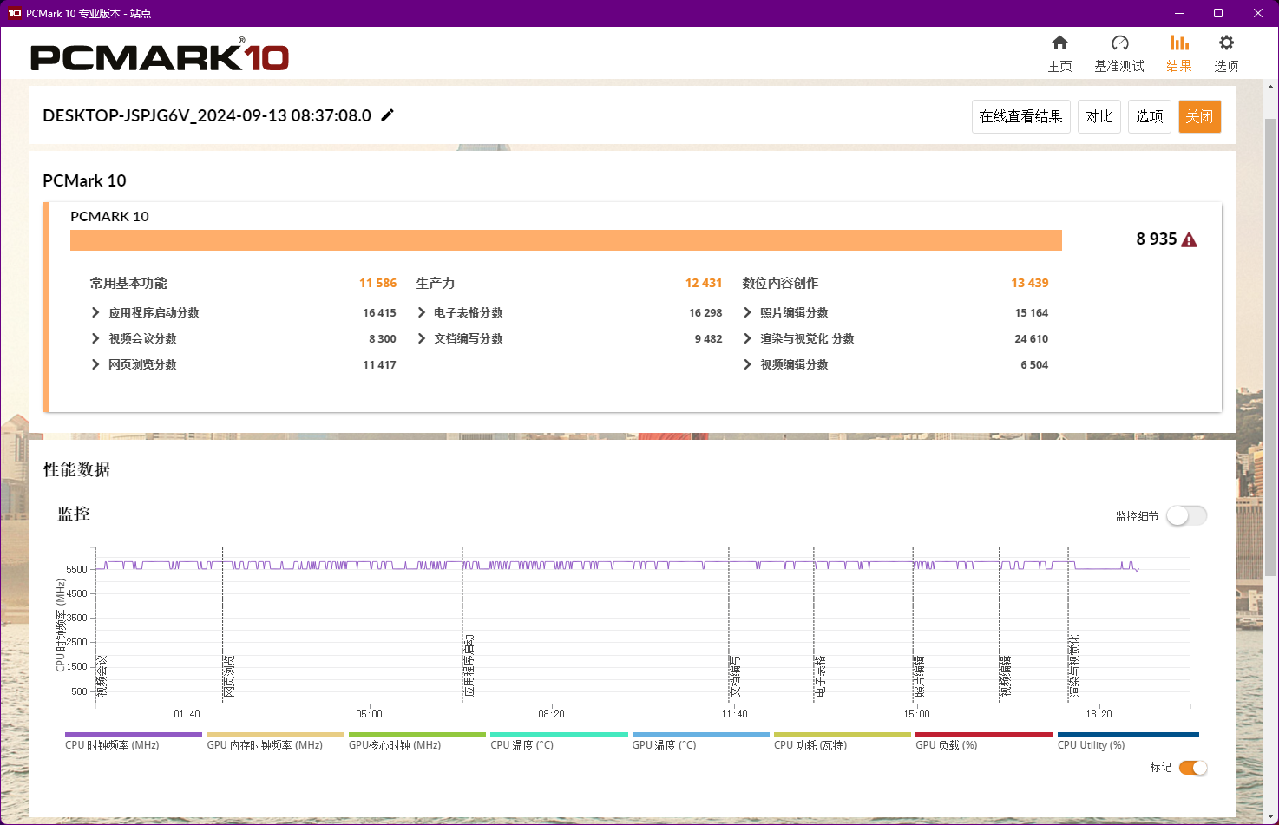
Task: Click the Home (主页) house icon
Action: point(1059,43)
